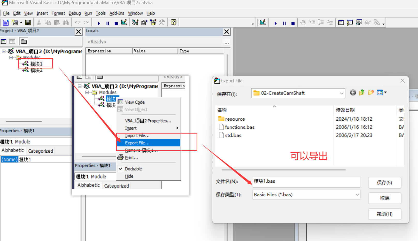Viewport: 418px width, 241px height.
Task: Click Reset on the Debug toolbar
Action: click(293, 23)
